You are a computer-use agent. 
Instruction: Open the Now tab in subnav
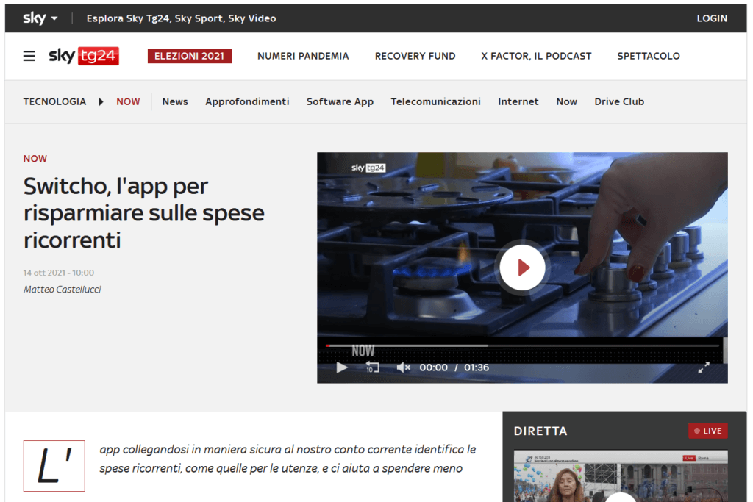pos(567,101)
